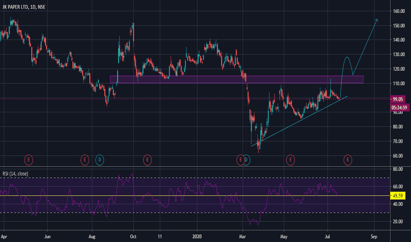This screenshot has height=242, width=411.
Task: Open the earnings marker after Oct
Action: [x=147, y=160]
